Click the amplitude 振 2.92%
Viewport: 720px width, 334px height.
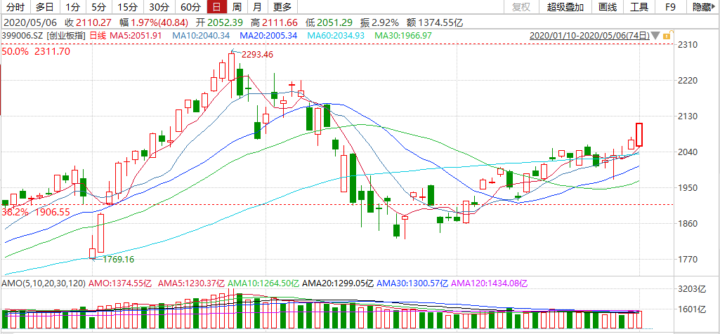coord(380,22)
